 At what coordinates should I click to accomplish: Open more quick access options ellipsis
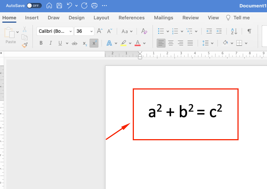click(104, 6)
